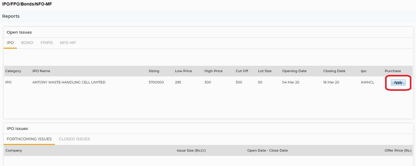Click the Closing Date column header
The height and width of the screenshot is (166, 416).
(x=334, y=71)
